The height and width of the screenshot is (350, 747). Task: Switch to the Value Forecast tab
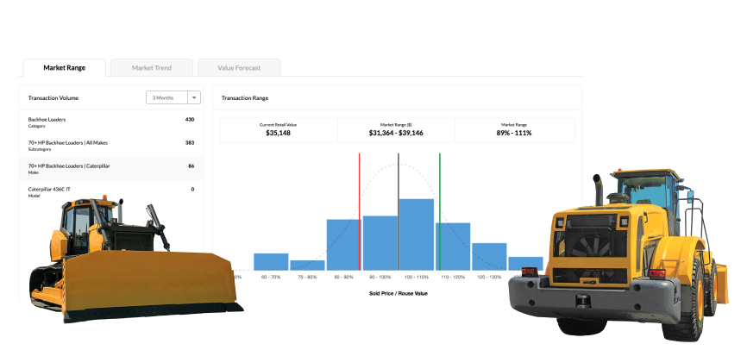239,67
